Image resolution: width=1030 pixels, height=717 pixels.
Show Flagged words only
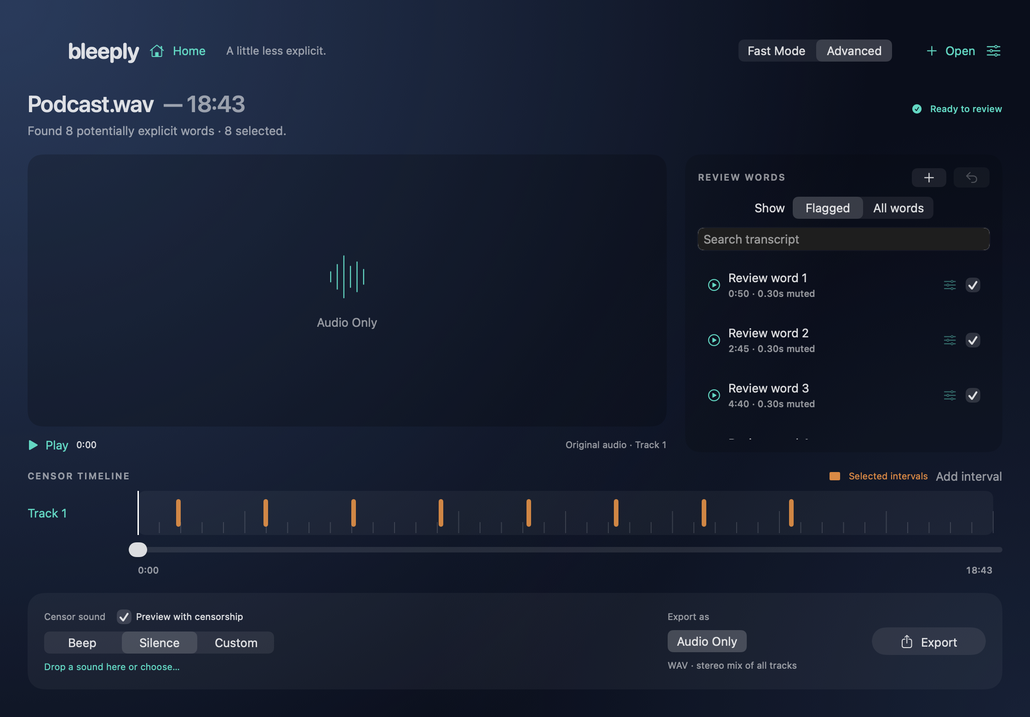pyautogui.click(x=827, y=208)
